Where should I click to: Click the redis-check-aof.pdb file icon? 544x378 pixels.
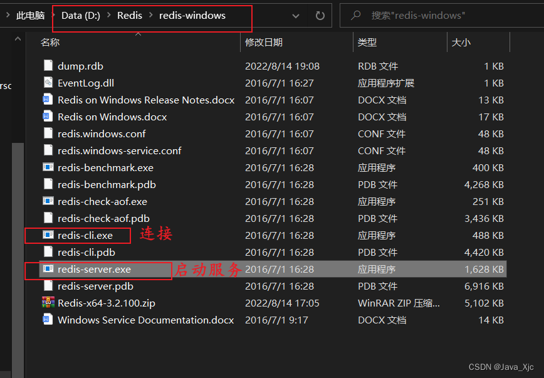[48, 218]
